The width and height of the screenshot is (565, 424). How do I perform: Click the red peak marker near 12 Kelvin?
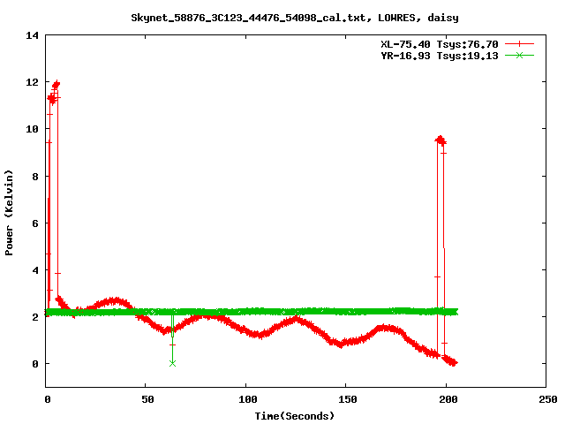coord(56,84)
